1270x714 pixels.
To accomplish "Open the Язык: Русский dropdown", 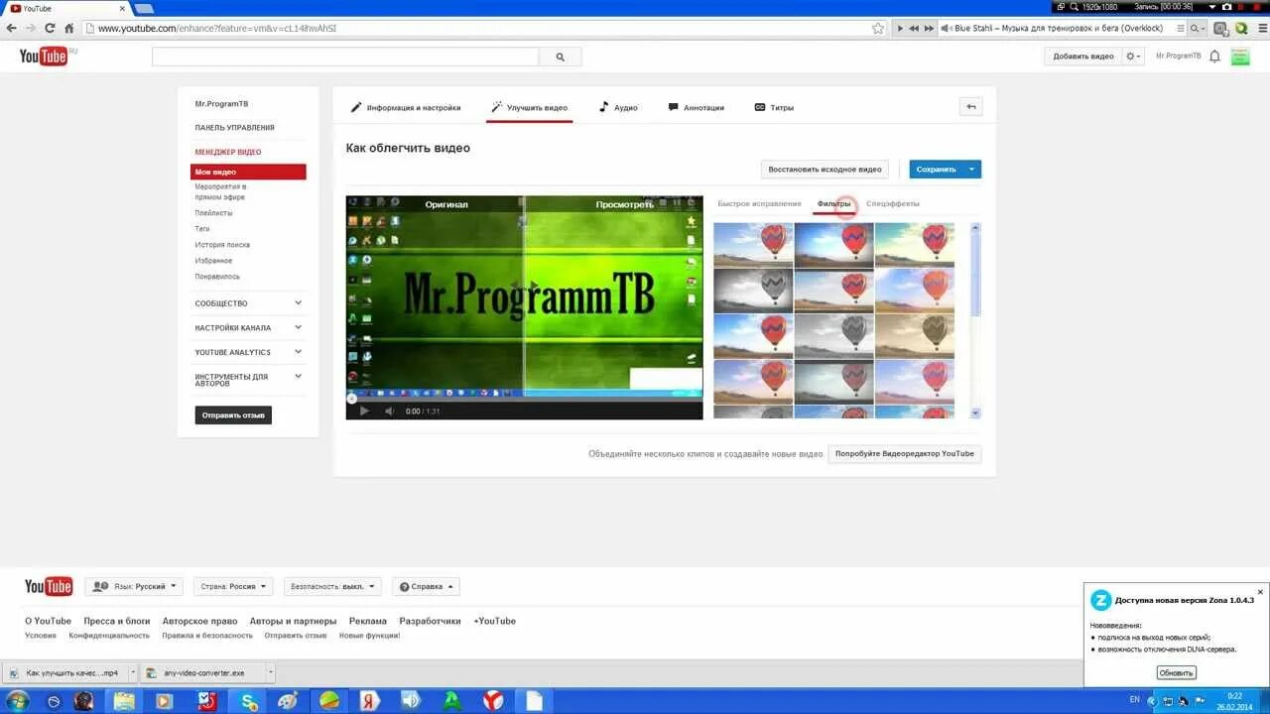I will (x=134, y=586).
